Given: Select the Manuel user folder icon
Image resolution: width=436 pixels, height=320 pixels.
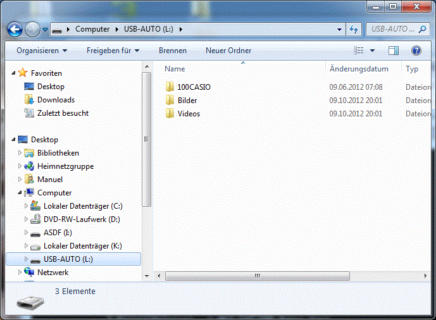Looking at the screenshot, I should coord(29,179).
